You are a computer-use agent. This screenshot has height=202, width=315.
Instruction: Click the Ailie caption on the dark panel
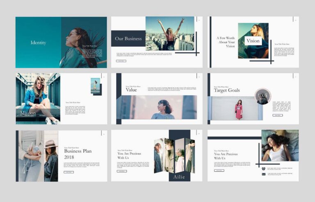click(x=179, y=177)
